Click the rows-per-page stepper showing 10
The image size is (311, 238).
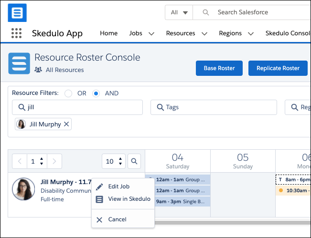[114, 161]
